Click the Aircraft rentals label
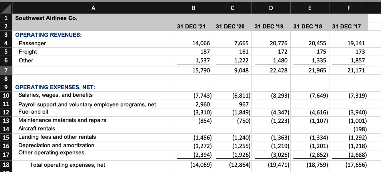This screenshot has width=381, height=172. pos(37,128)
